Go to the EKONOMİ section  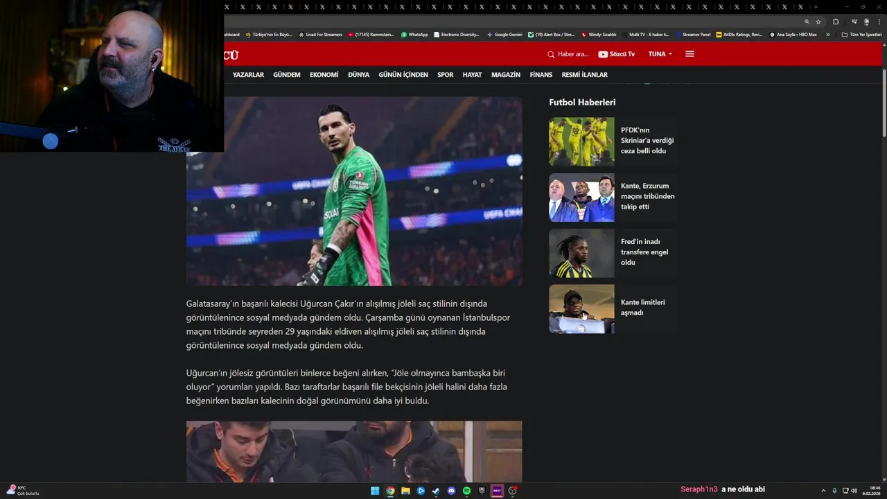(x=324, y=75)
